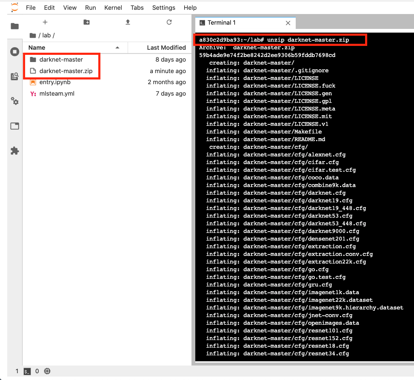Click '7 days ago' modified time
This screenshot has height=380, width=414.
pos(171,94)
